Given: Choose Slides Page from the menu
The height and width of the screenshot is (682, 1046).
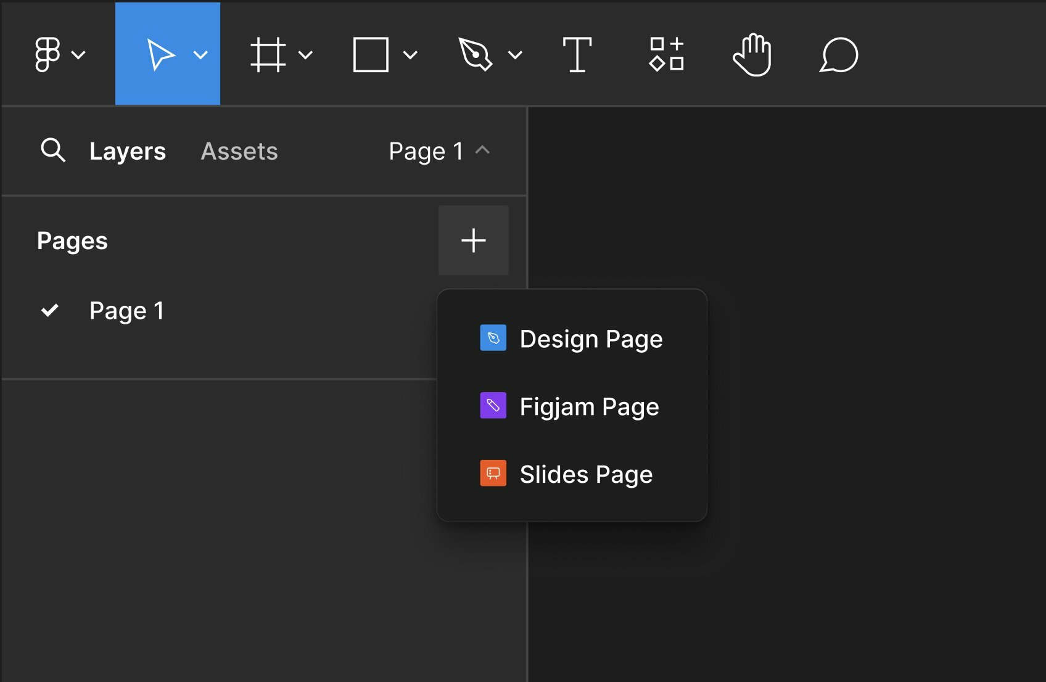Looking at the screenshot, I should coord(572,474).
